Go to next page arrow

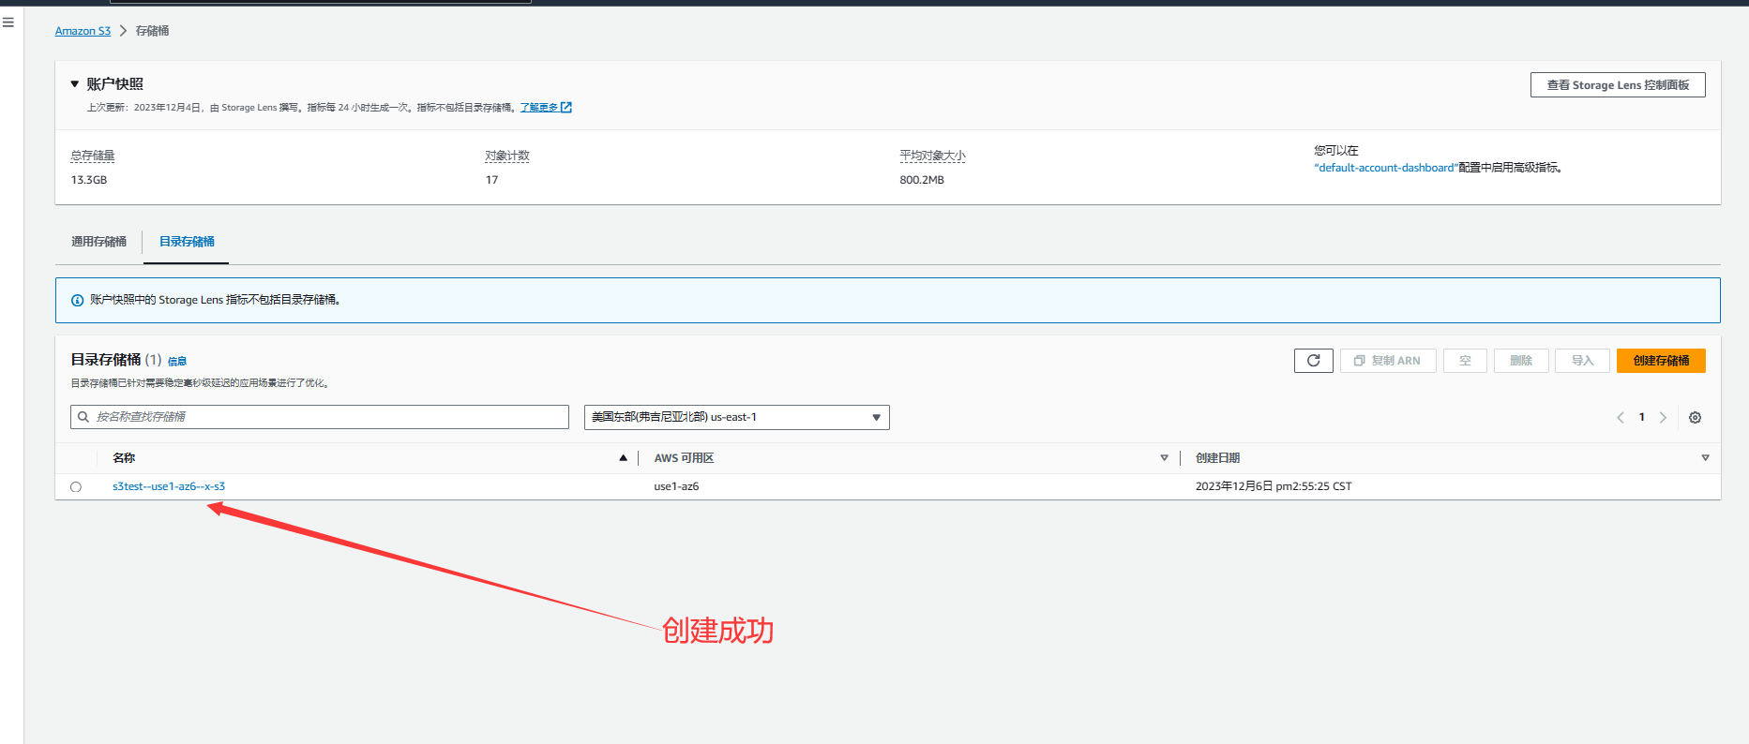(x=1663, y=418)
